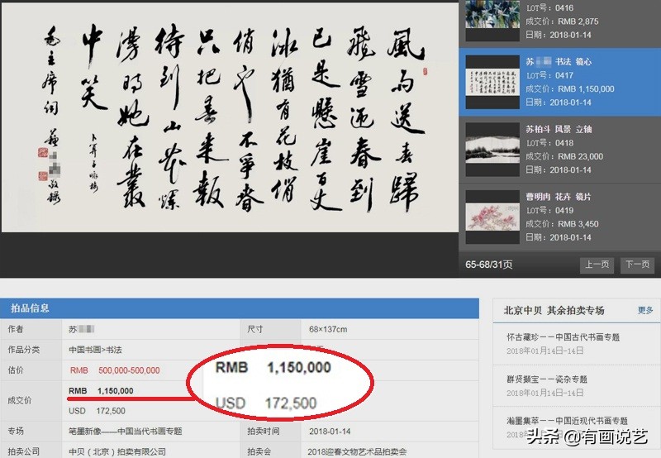Click the 北京中贝 其余拍卖专场 heading
661x458 pixels.
(x=554, y=311)
